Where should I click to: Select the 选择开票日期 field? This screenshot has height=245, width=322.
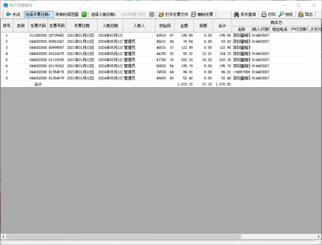[39, 14]
